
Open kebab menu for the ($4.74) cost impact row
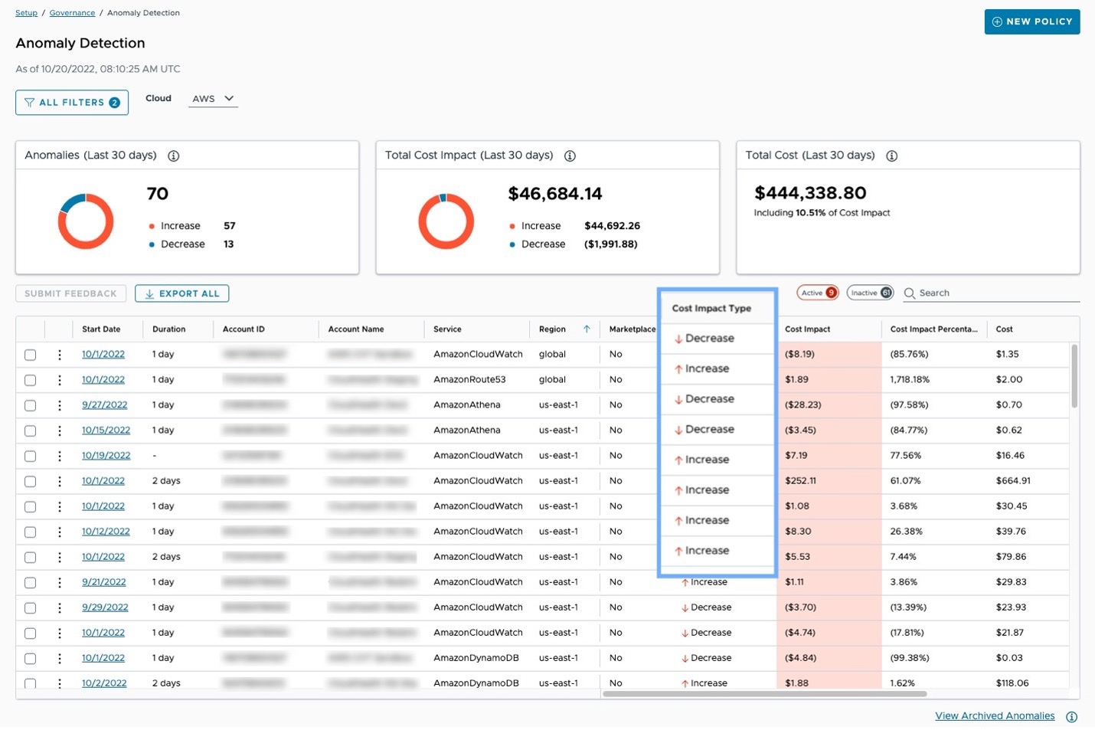click(60, 633)
